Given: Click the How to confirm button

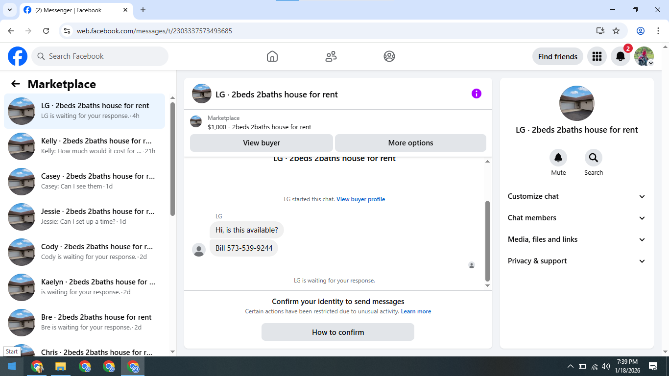Looking at the screenshot, I should [x=338, y=332].
